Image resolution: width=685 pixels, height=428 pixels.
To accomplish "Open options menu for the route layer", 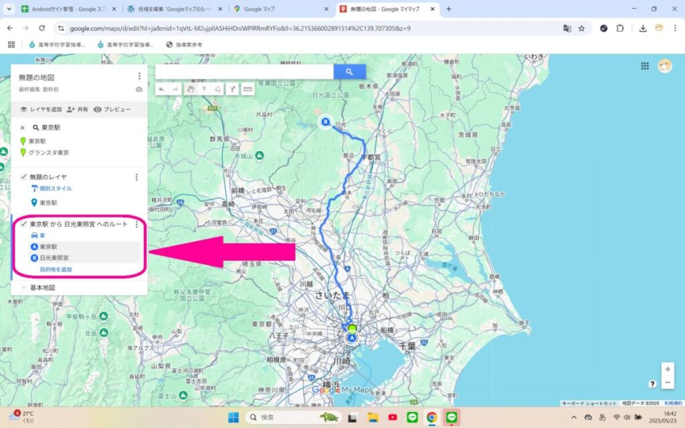I will pyautogui.click(x=136, y=224).
